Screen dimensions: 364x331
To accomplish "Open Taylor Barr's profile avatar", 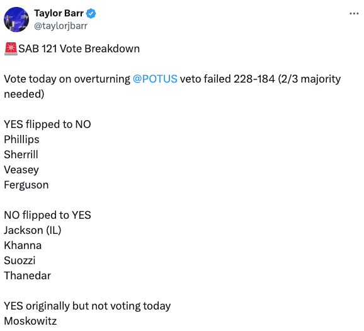I will pos(16,20).
